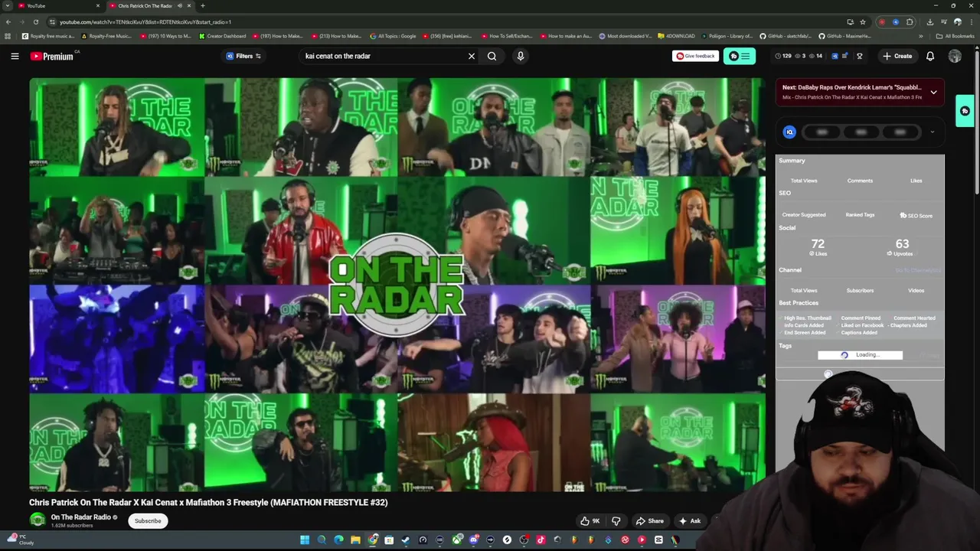980x551 pixels.
Task: Click the Chapters Added best practice
Action: pyautogui.click(x=909, y=325)
